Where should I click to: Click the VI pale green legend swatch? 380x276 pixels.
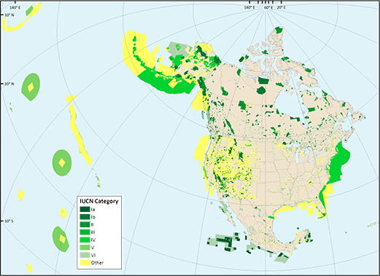click(85, 255)
